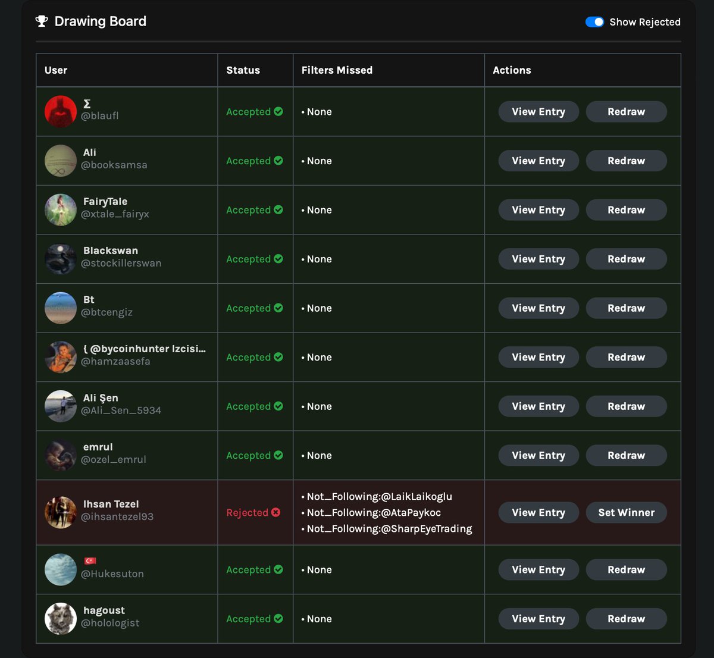Click View Entry for Ihsan Tezel
Viewport: 714px width, 658px height.
pyautogui.click(x=538, y=512)
